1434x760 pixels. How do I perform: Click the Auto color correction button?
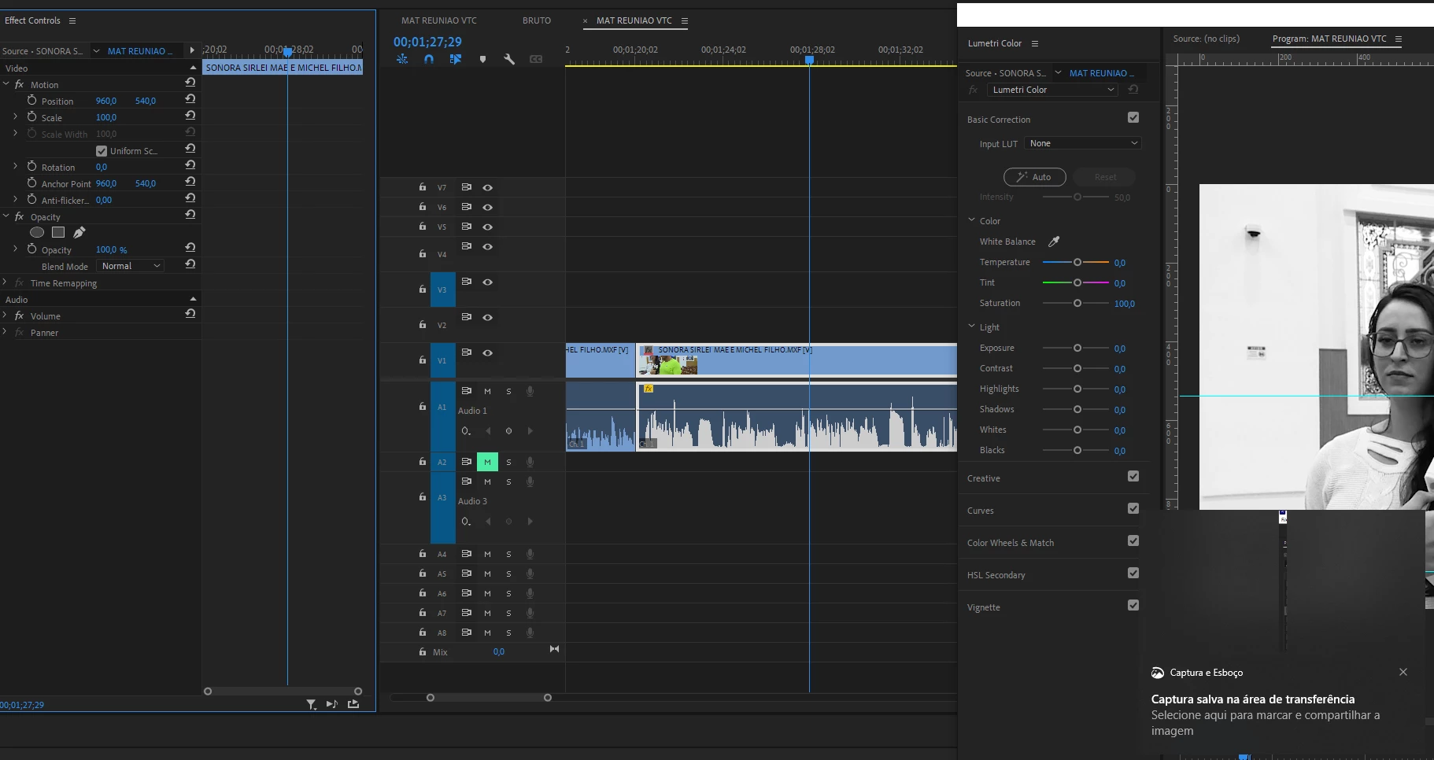tap(1034, 177)
